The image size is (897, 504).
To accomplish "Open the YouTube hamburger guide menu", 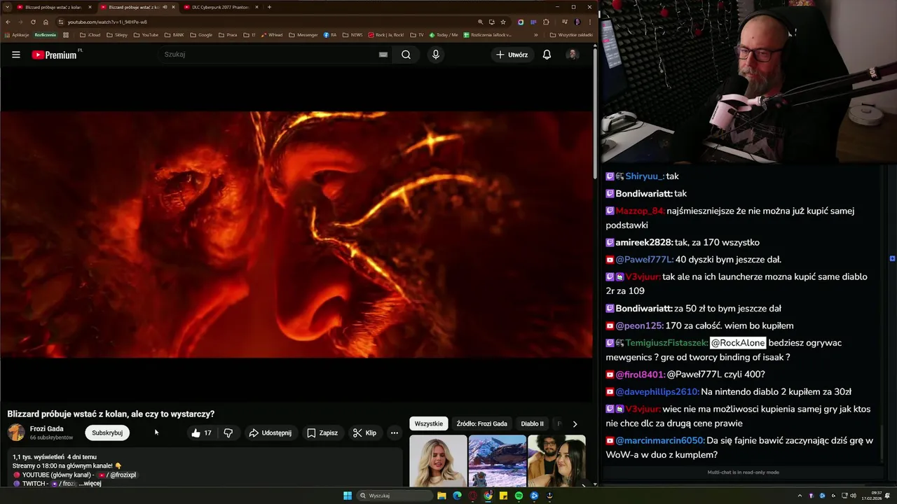I will click(x=16, y=55).
